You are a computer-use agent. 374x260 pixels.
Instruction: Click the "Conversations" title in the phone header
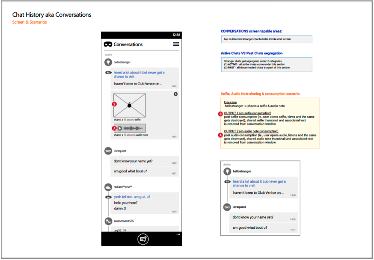tap(128, 44)
